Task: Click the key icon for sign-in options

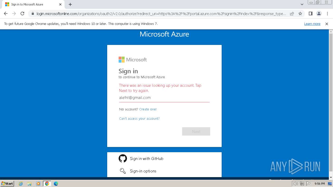Action: click(x=123, y=171)
